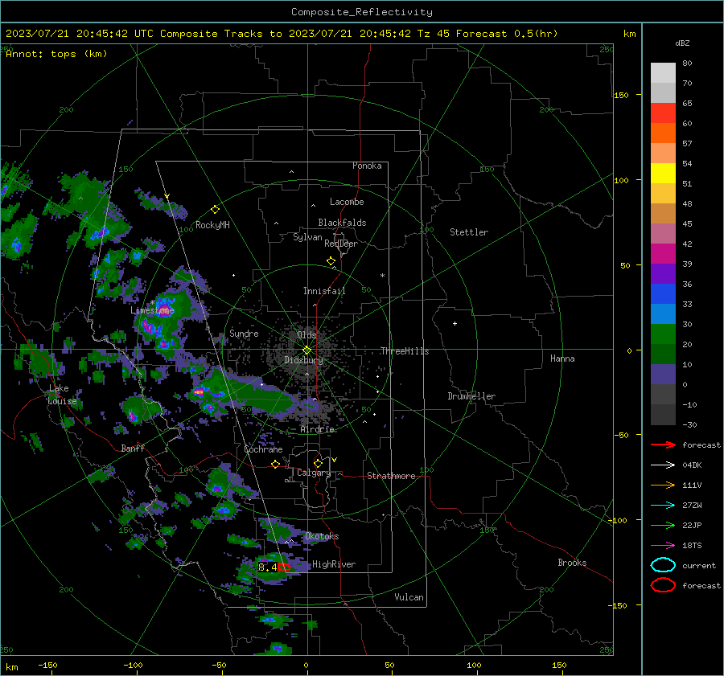
Task: Click the magenta 18TS arrow legend icon
Action: [663, 546]
